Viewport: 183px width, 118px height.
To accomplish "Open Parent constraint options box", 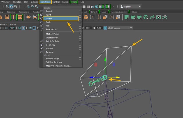I will pyautogui.click(x=80, y=11).
